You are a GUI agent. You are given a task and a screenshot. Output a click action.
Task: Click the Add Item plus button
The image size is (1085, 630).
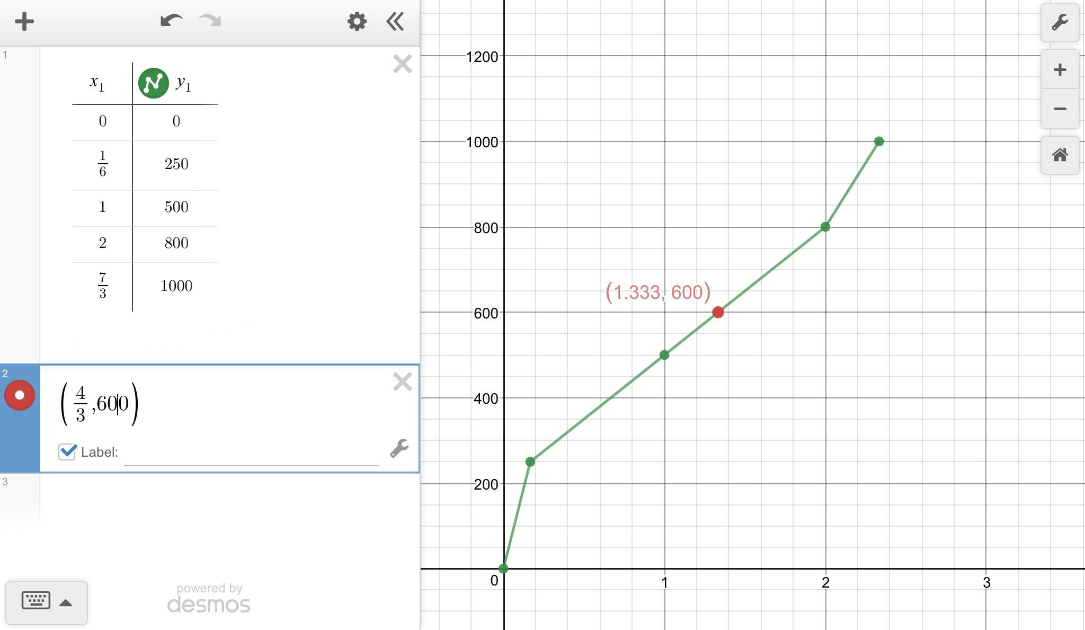pos(24,22)
